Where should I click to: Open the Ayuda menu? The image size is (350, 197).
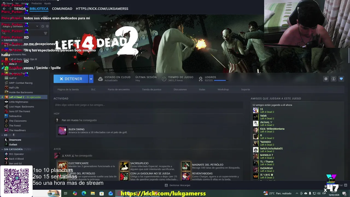click(x=47, y=3)
